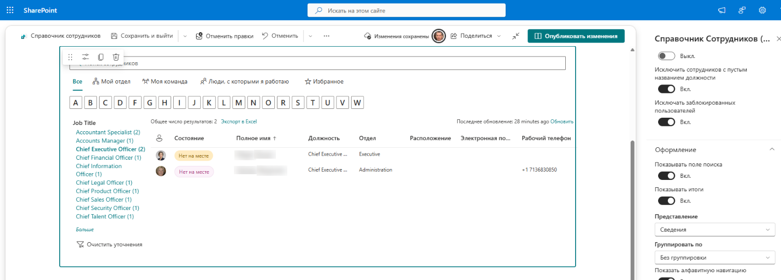Open the more options ellipsis in toolbar
This screenshot has width=781, height=280.
(326, 36)
